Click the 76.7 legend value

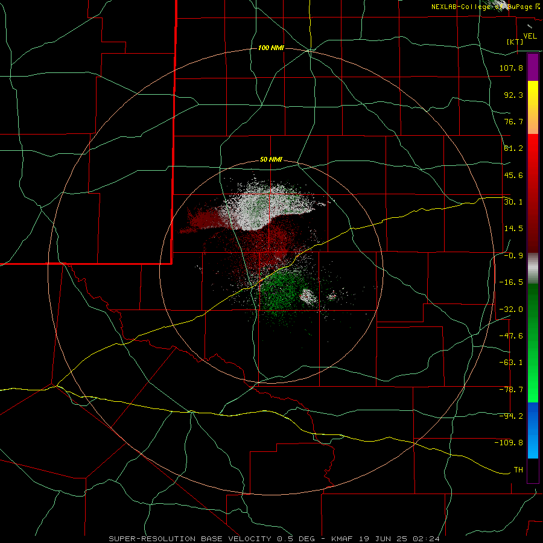[513, 121]
